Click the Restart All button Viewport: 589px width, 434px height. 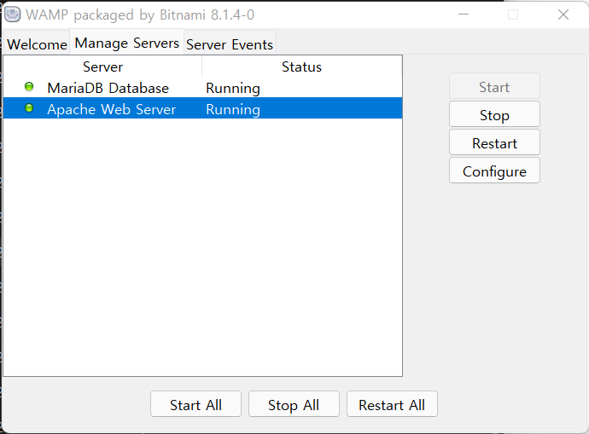click(x=392, y=404)
